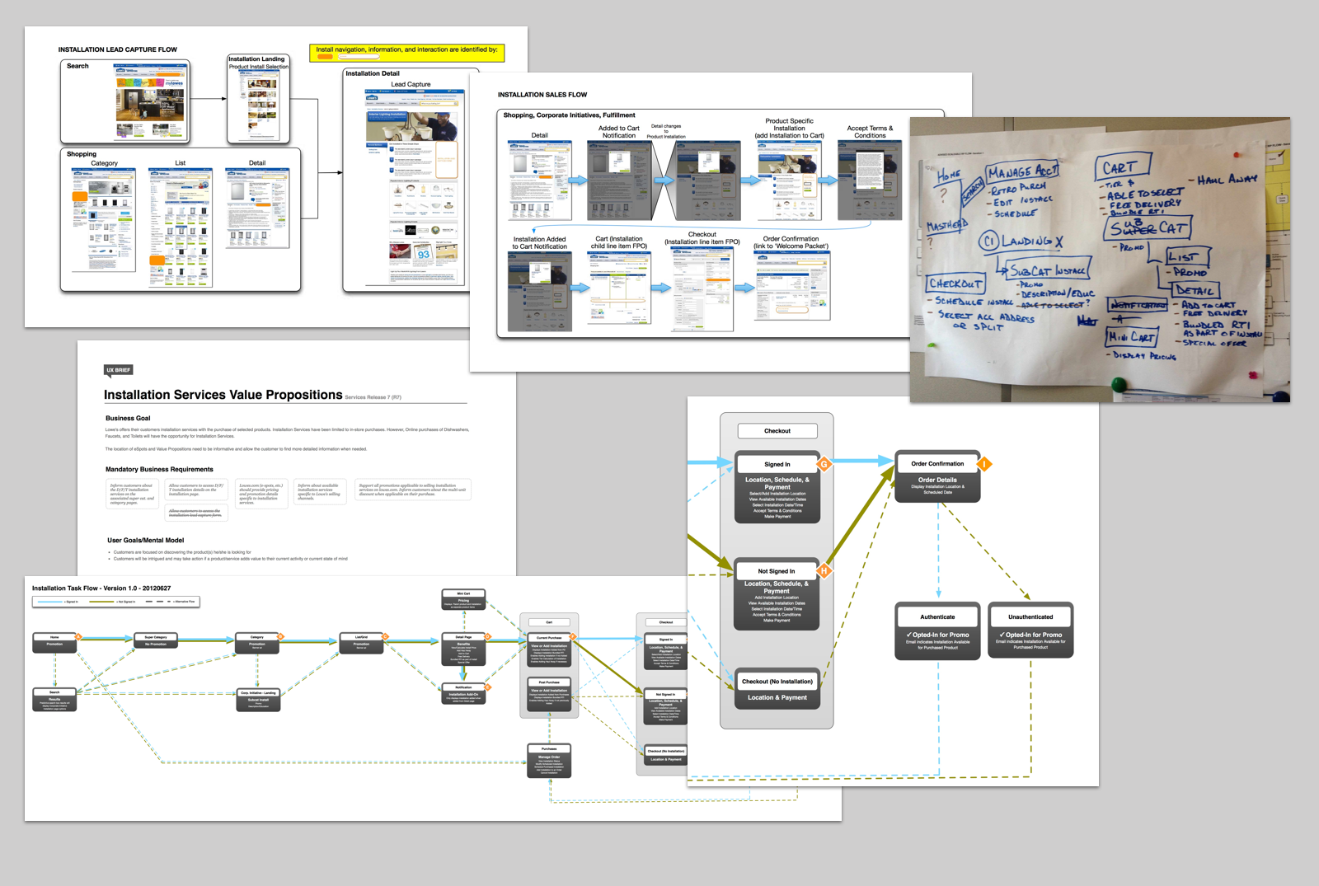Viewport: 1319px width, 886px height.
Task: Click the Opted-In for Promo checkmark under Authenticate
Action: tap(909, 635)
